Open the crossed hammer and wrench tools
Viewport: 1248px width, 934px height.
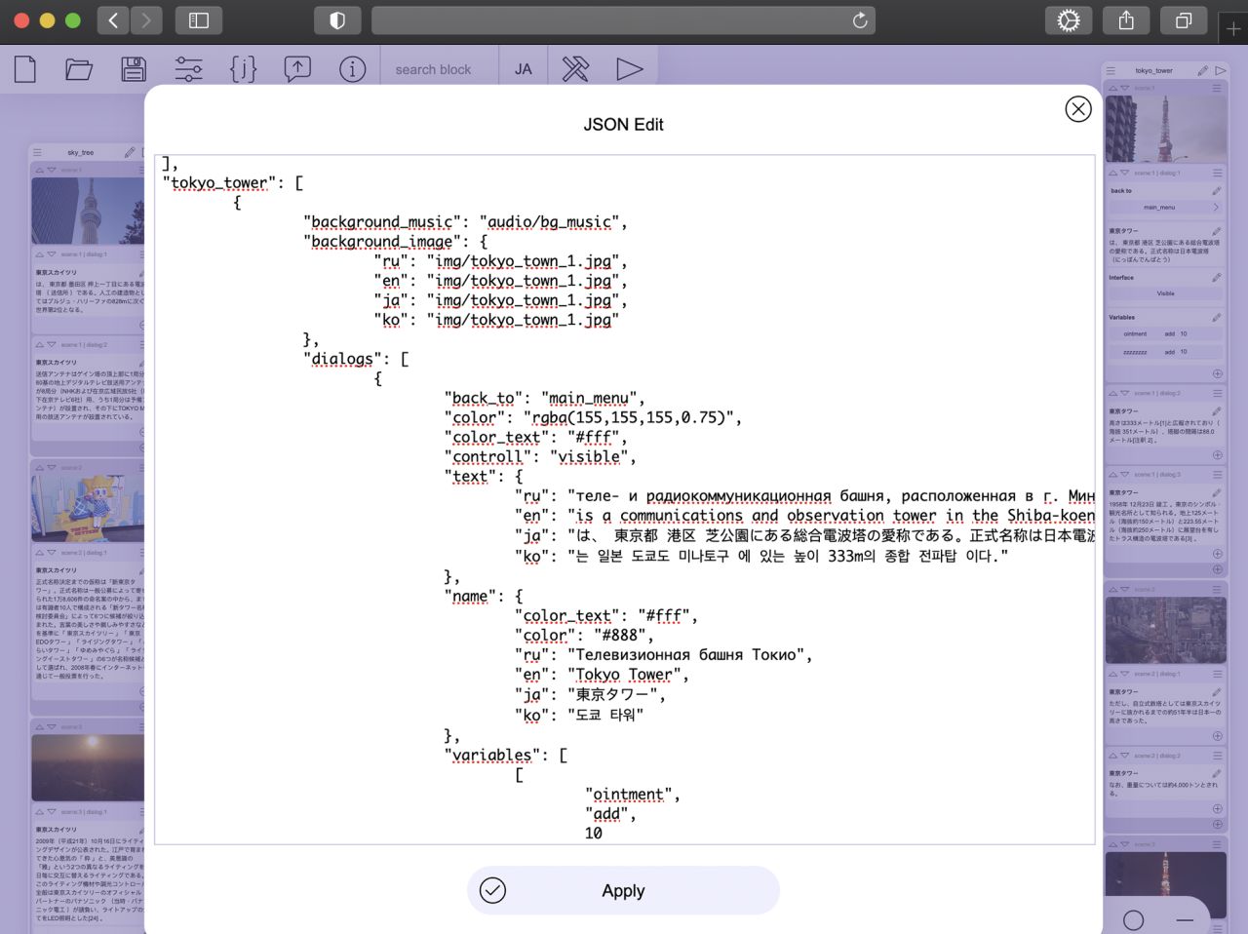[575, 69]
